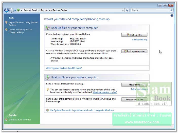Click the heading Protect your files and computer

pos(77,19)
